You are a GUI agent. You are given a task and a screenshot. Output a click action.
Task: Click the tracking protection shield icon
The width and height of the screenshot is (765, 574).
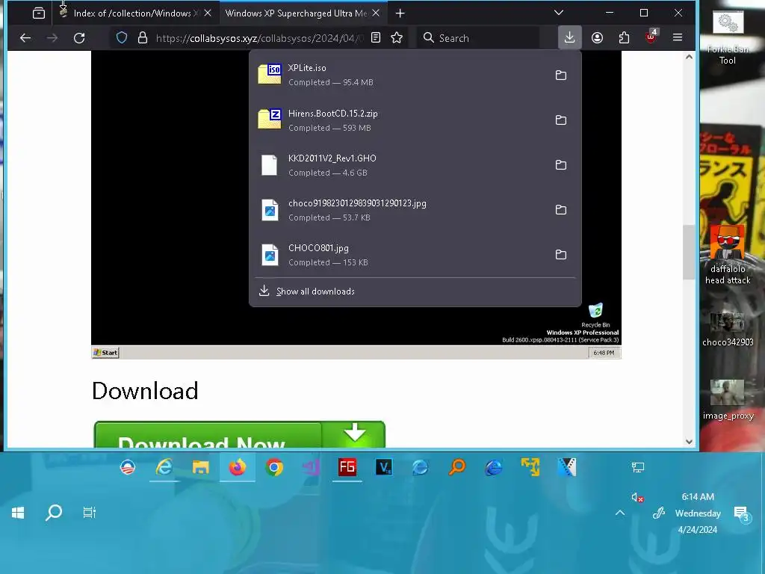pos(122,37)
